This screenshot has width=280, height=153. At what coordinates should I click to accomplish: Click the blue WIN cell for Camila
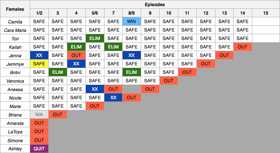tap(131, 22)
